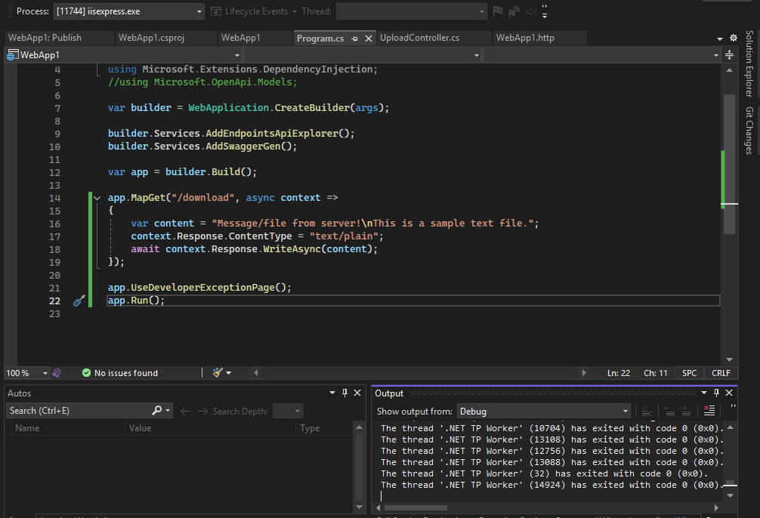
Task: Open editor tab settings gear icon
Action: 733,38
